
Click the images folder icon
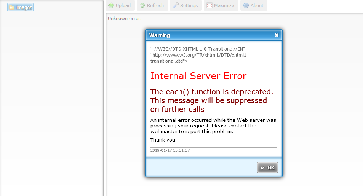(11, 7)
